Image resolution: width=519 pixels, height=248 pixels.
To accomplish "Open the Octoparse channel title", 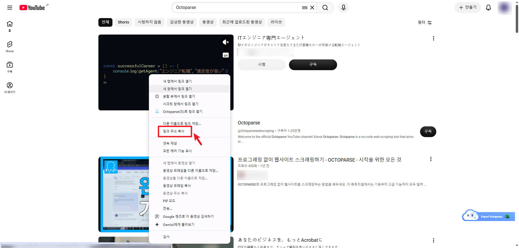I will (x=249, y=123).
